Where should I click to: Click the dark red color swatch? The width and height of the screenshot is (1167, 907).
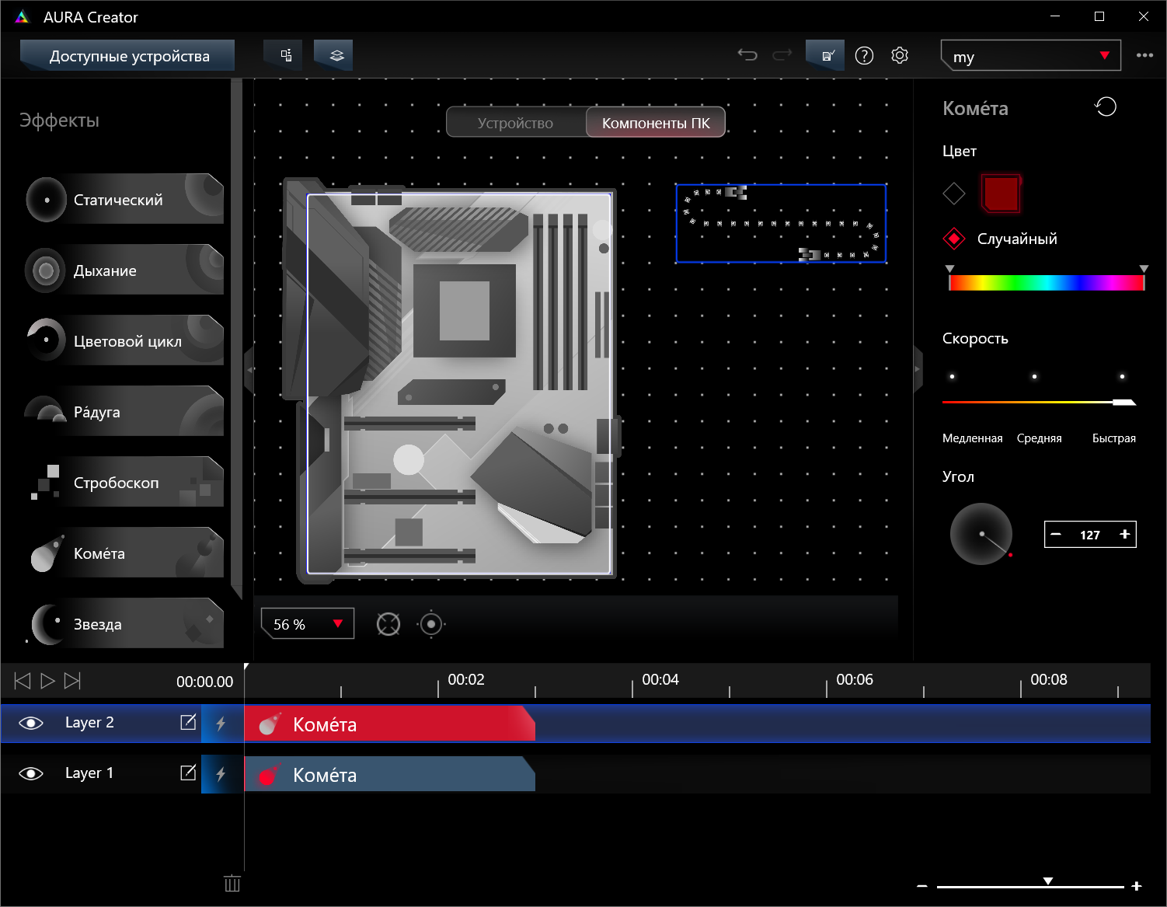pyautogui.click(x=1001, y=194)
